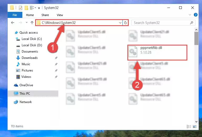This screenshot has height=137, width=202.
Task: Switch to the Home ribbon tab
Action: 30,15
